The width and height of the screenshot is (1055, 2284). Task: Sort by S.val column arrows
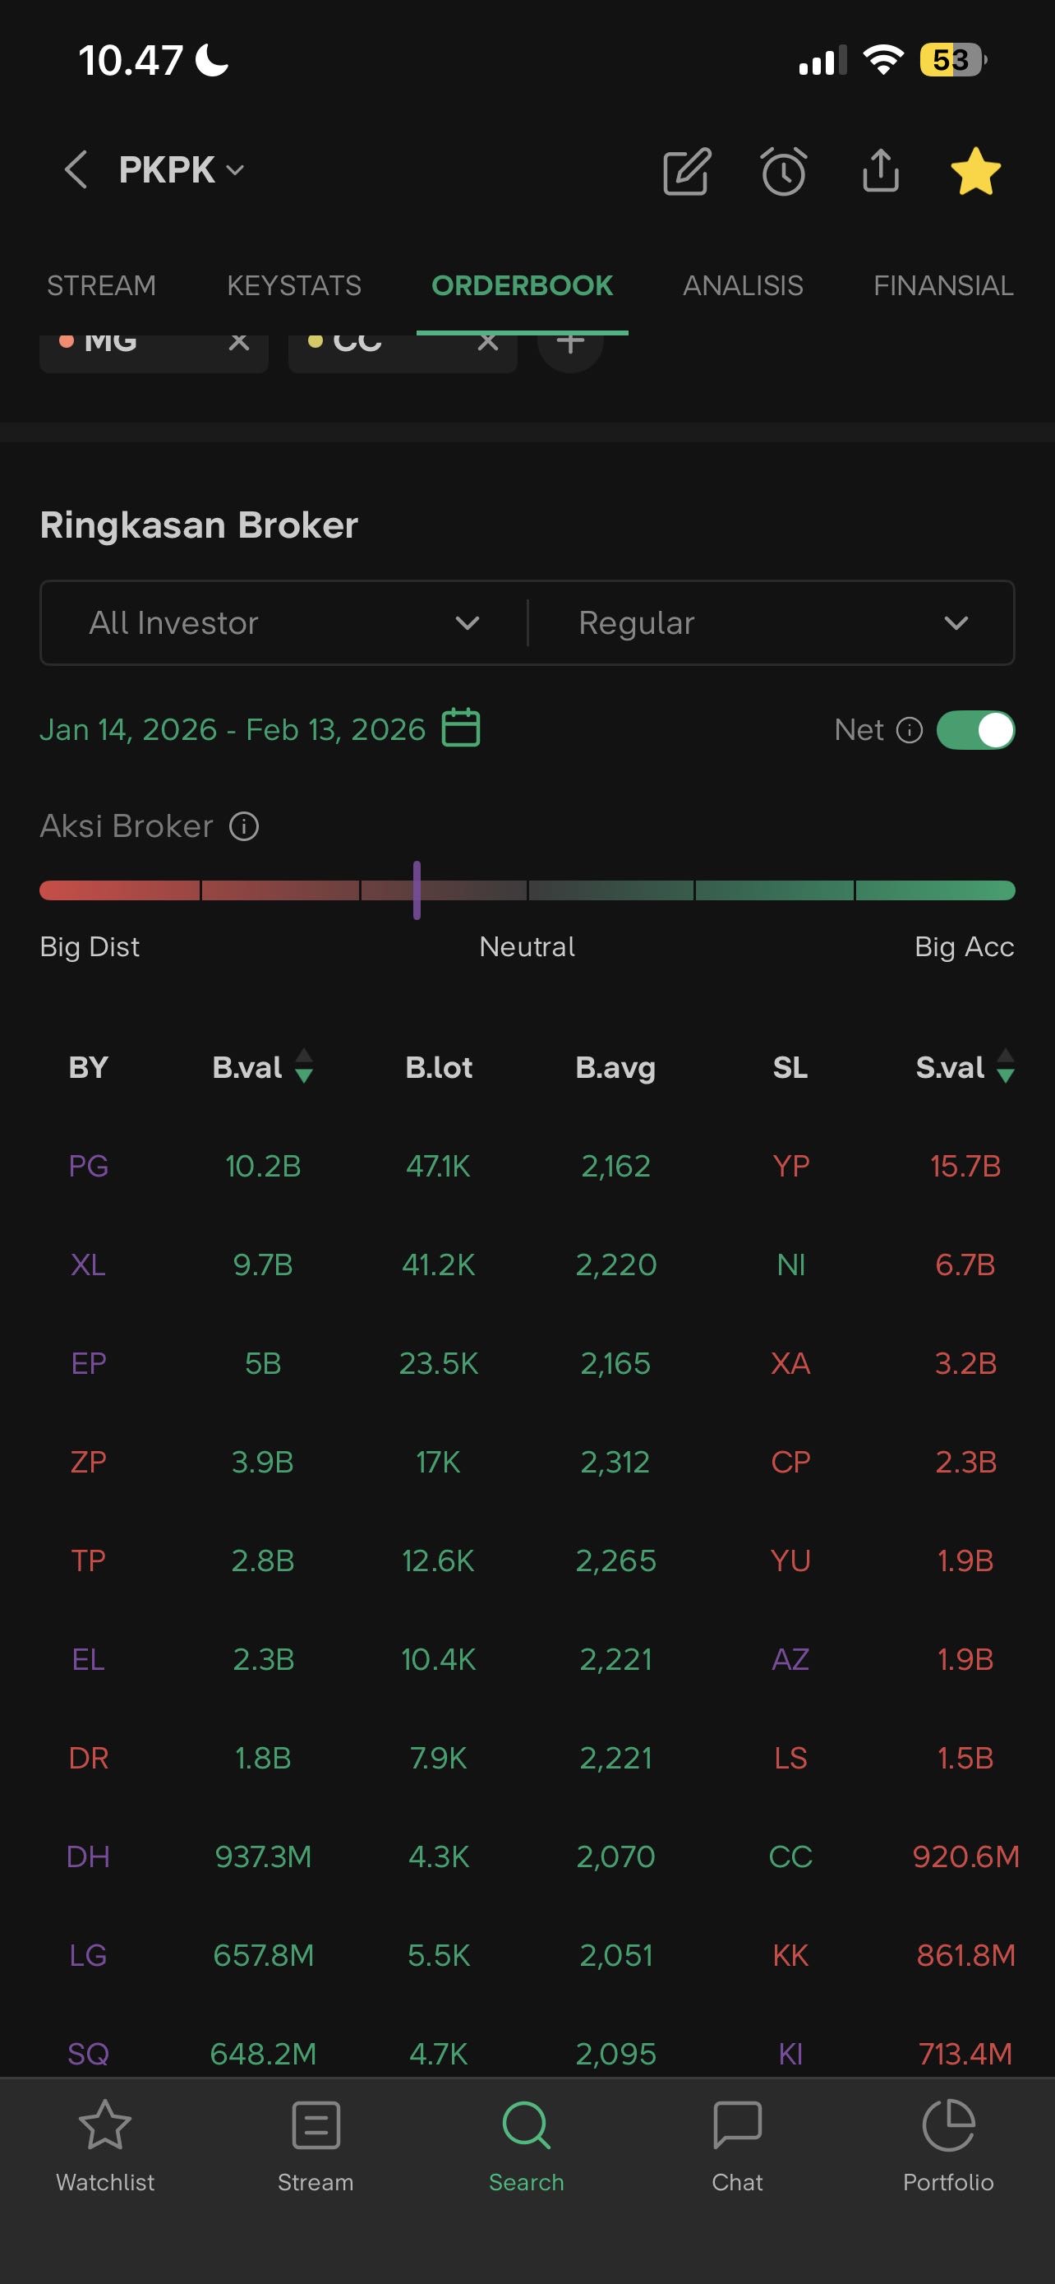[x=1006, y=1066]
